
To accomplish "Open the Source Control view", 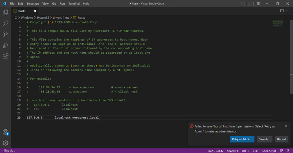I will 5,34.
